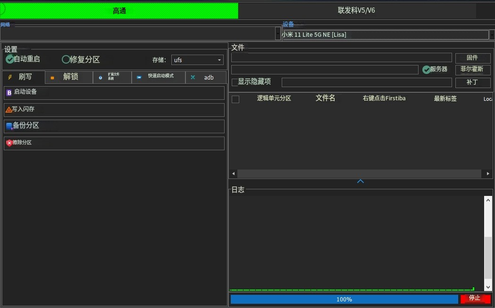Toggle the 自动重启 checkbox
Screen dimensions: 495x308
(x=10, y=59)
